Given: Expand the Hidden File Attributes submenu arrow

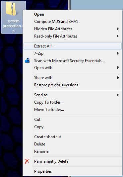Looking at the screenshot, I should 118,29.
